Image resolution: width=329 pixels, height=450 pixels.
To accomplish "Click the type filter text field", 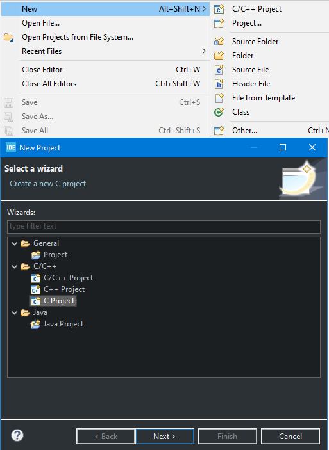I will [164, 227].
